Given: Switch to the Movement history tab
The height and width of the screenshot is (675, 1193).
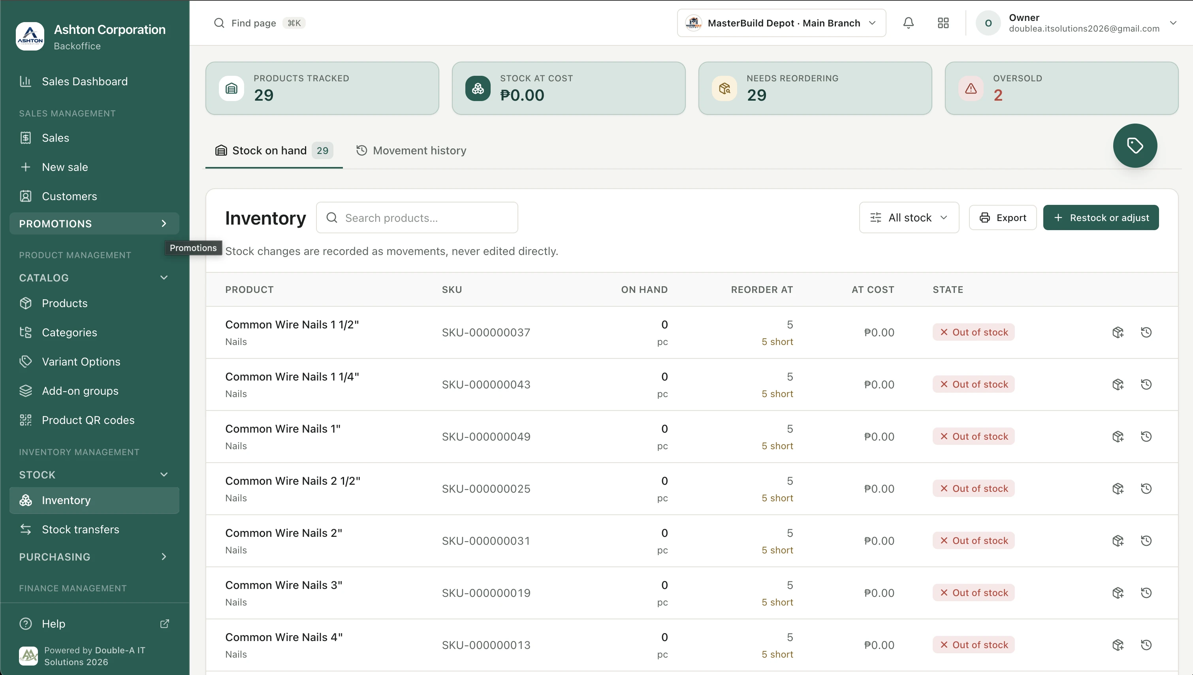Looking at the screenshot, I should coord(411,151).
